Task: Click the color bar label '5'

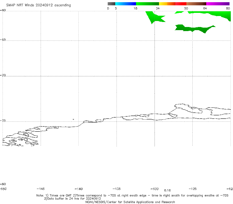Action: pyautogui.click(x=116, y=8)
